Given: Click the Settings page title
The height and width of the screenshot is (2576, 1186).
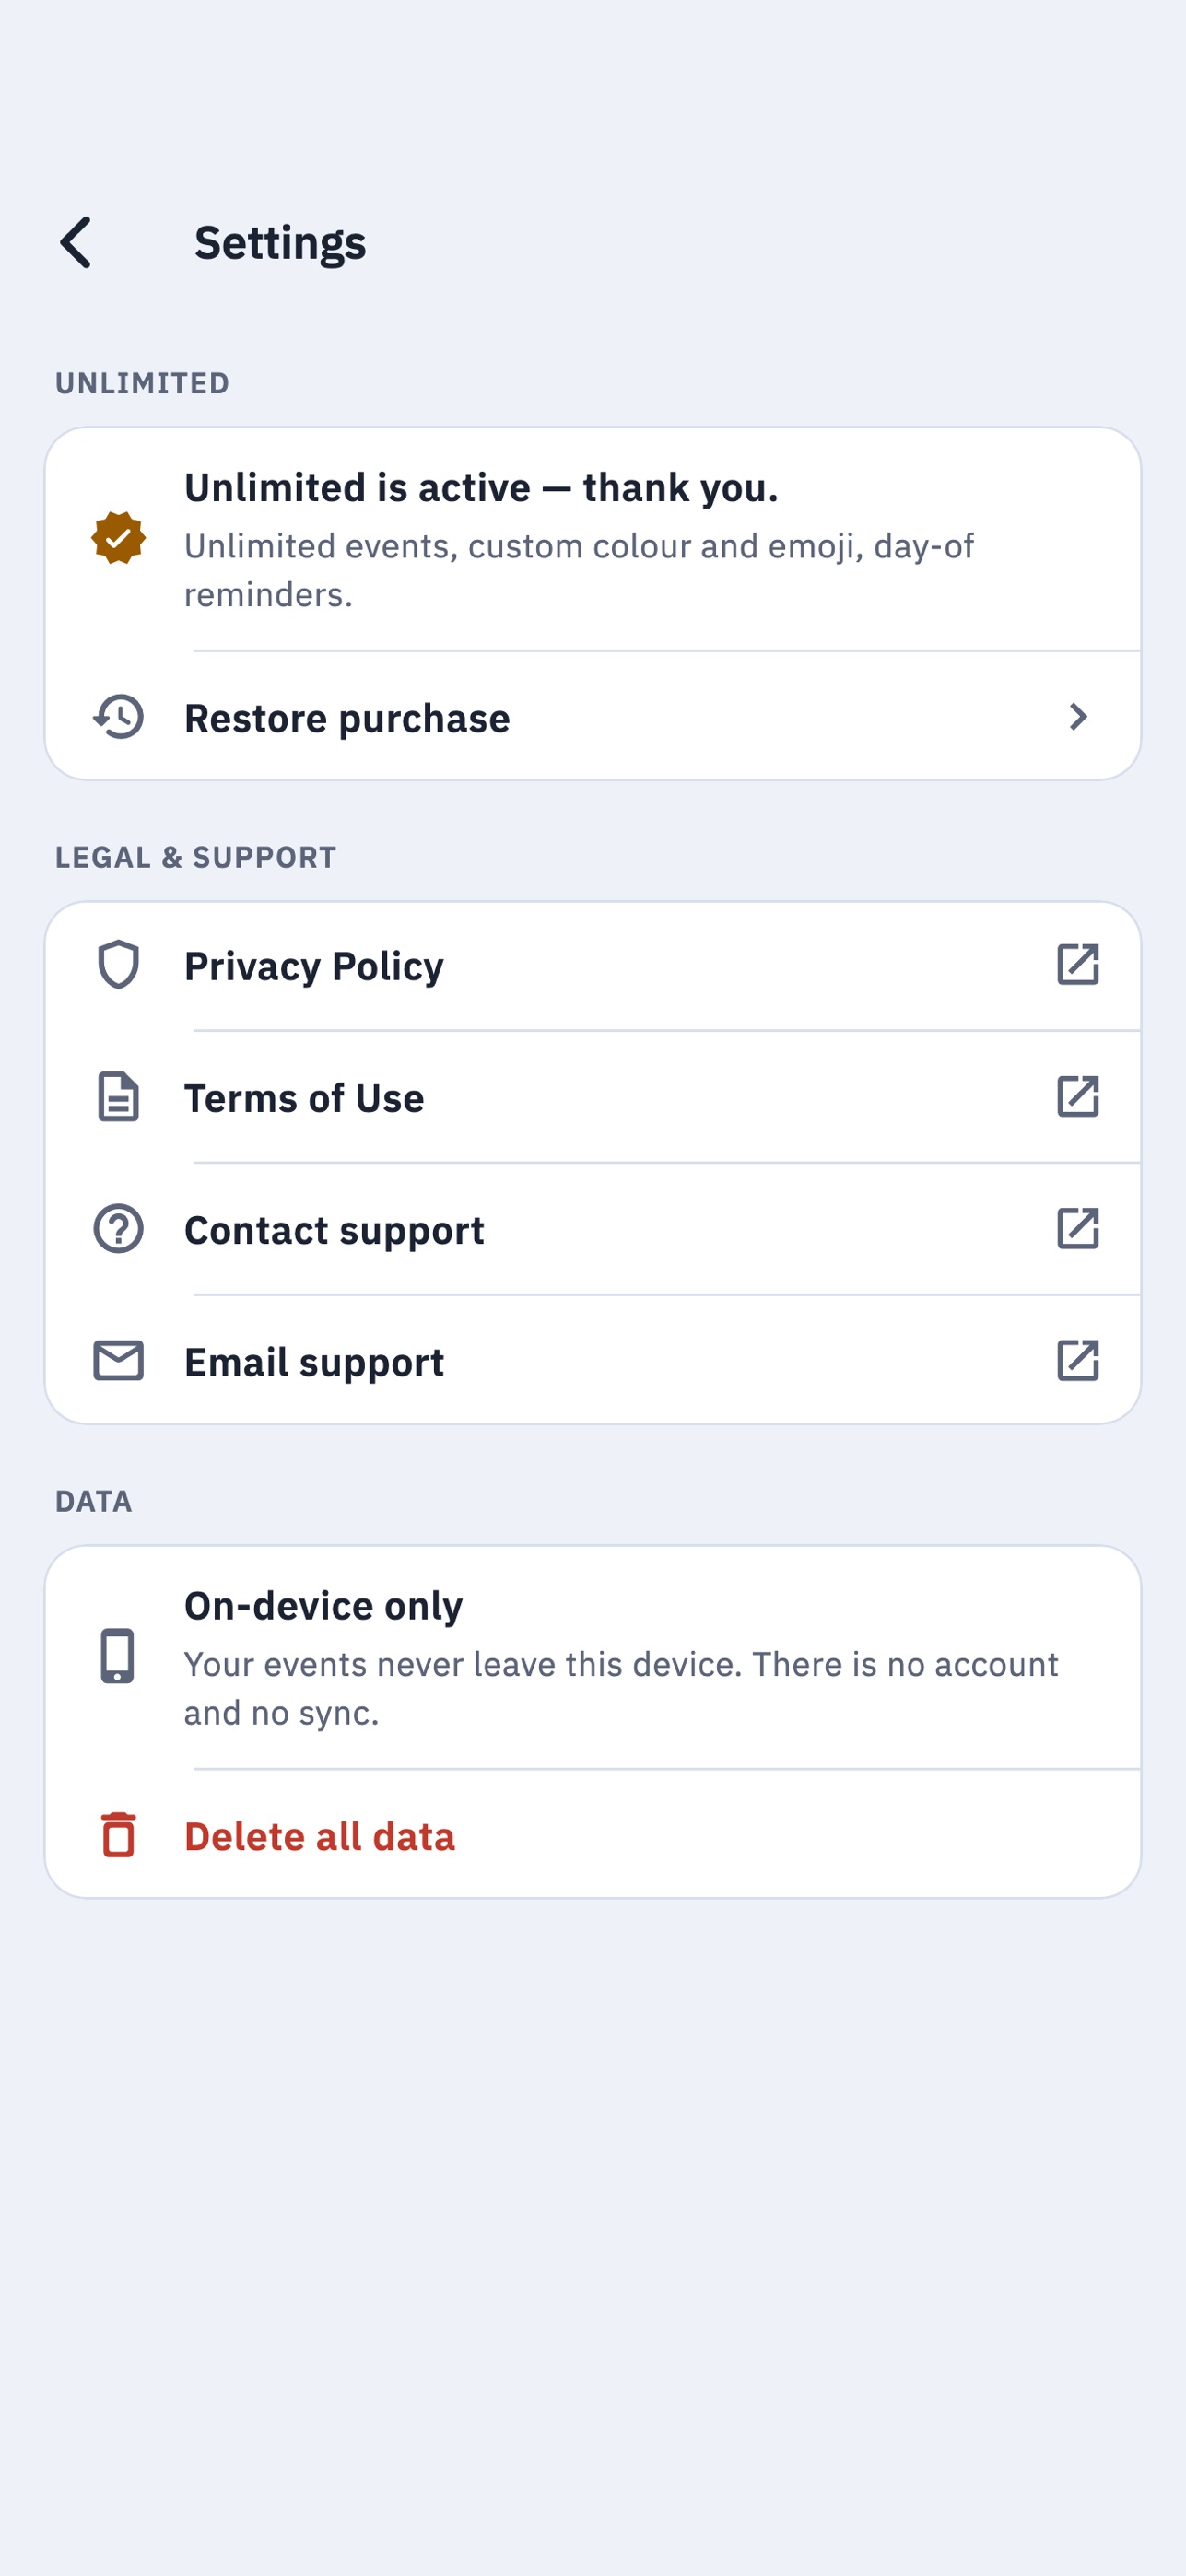Looking at the screenshot, I should point(280,243).
